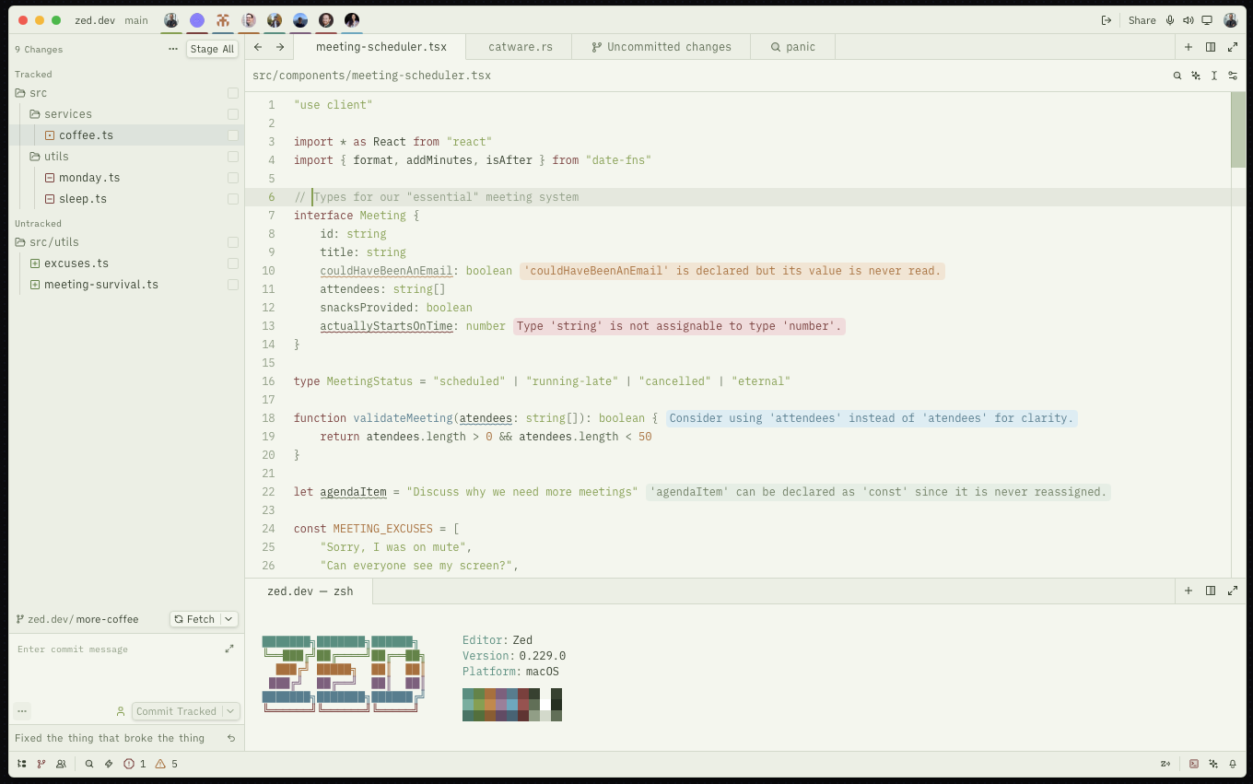Click the lightning bolt status bar icon
This screenshot has width=1253, height=784.
point(109,764)
